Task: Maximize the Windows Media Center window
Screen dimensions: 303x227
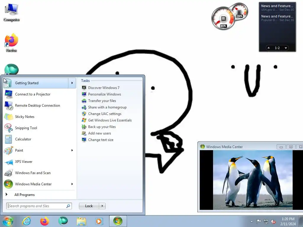Action: 291,147
